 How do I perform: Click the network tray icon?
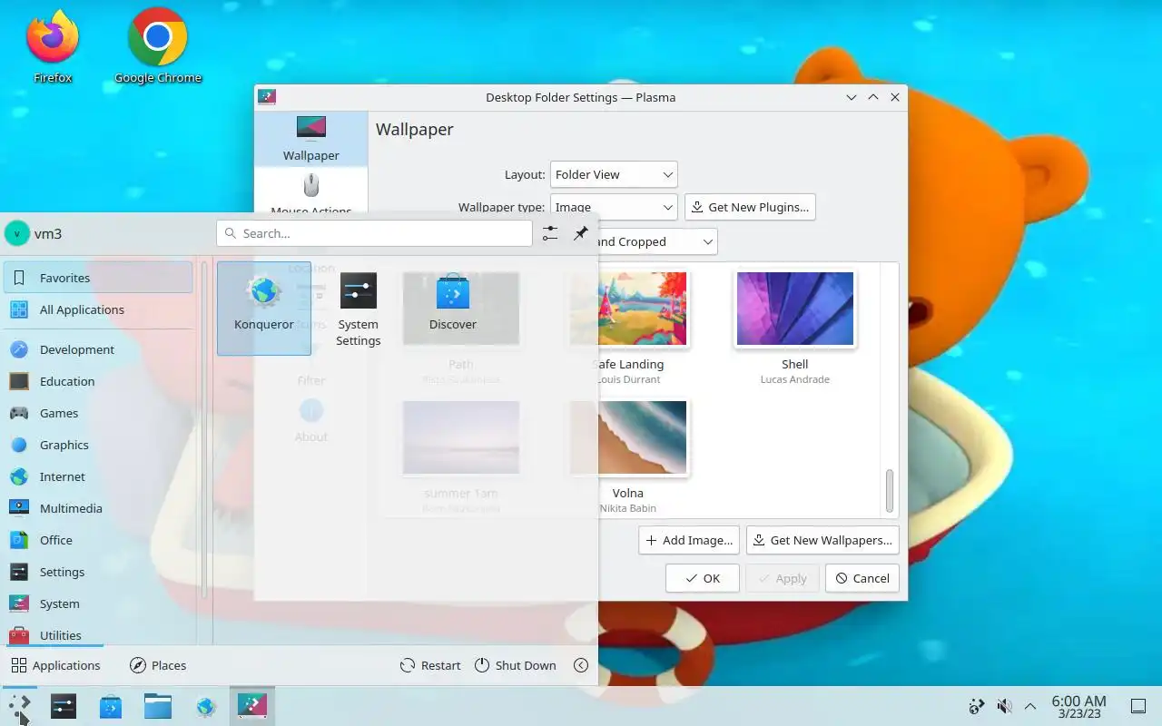click(977, 706)
